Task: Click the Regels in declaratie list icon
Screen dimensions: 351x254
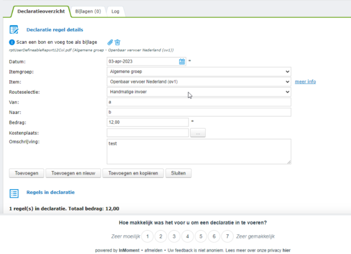Action: point(14,193)
